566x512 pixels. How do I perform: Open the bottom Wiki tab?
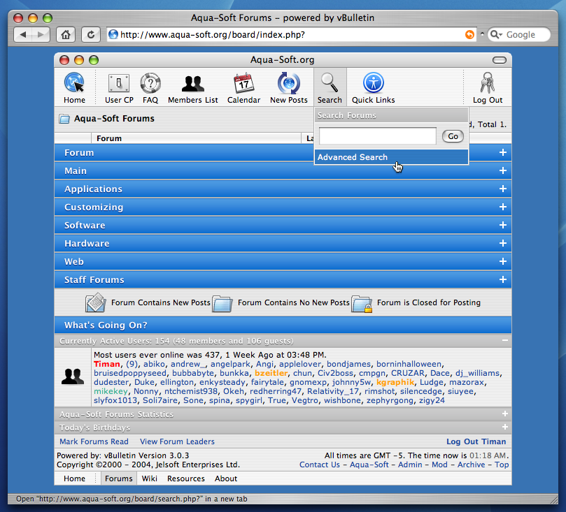coord(150,478)
